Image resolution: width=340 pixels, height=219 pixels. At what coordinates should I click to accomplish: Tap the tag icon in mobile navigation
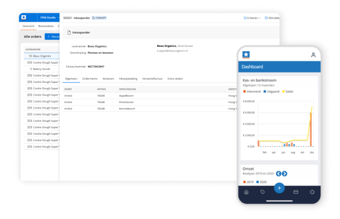pos(263,192)
